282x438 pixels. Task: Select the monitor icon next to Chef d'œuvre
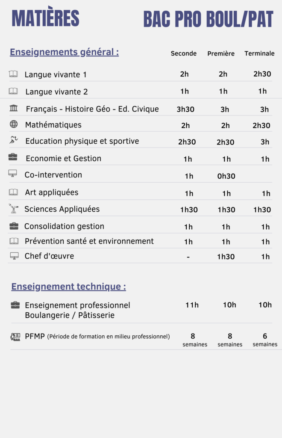15,256
